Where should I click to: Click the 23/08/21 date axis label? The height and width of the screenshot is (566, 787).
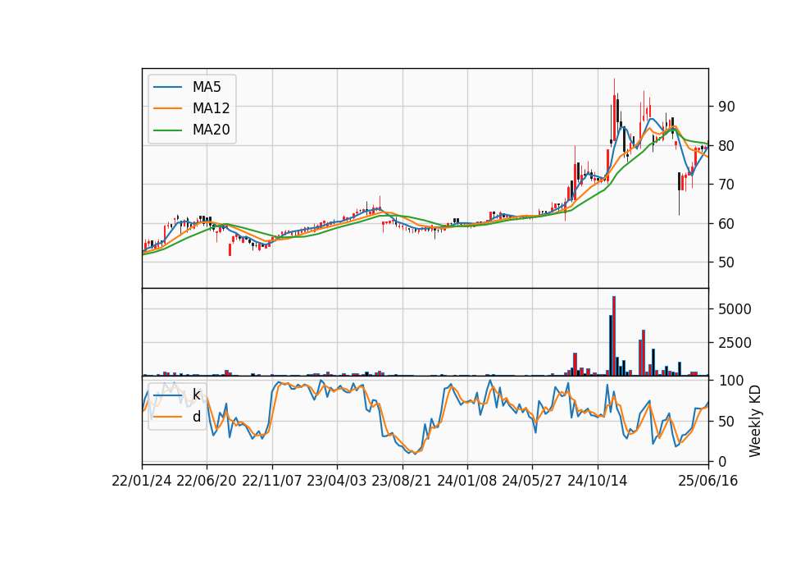(402, 481)
